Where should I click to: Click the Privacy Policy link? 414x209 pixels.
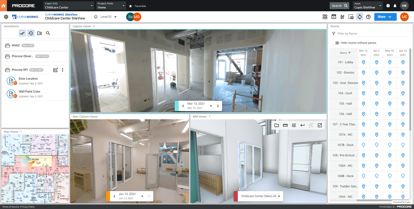point(27,207)
